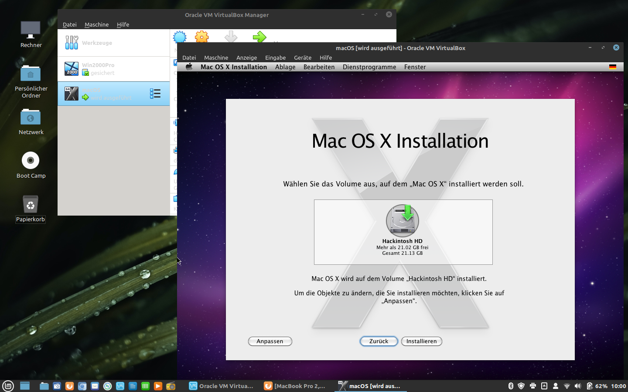Screen dimensions: 628x392
Task: Click the Zurück button
Action: 379,341
